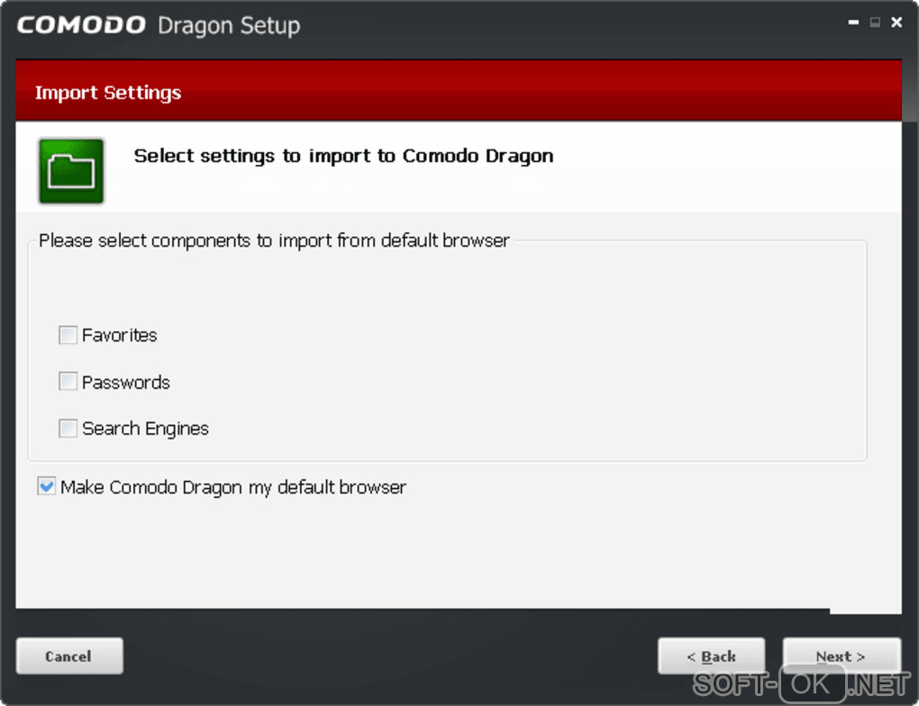Tick the Favorites checkbox

pos(68,335)
